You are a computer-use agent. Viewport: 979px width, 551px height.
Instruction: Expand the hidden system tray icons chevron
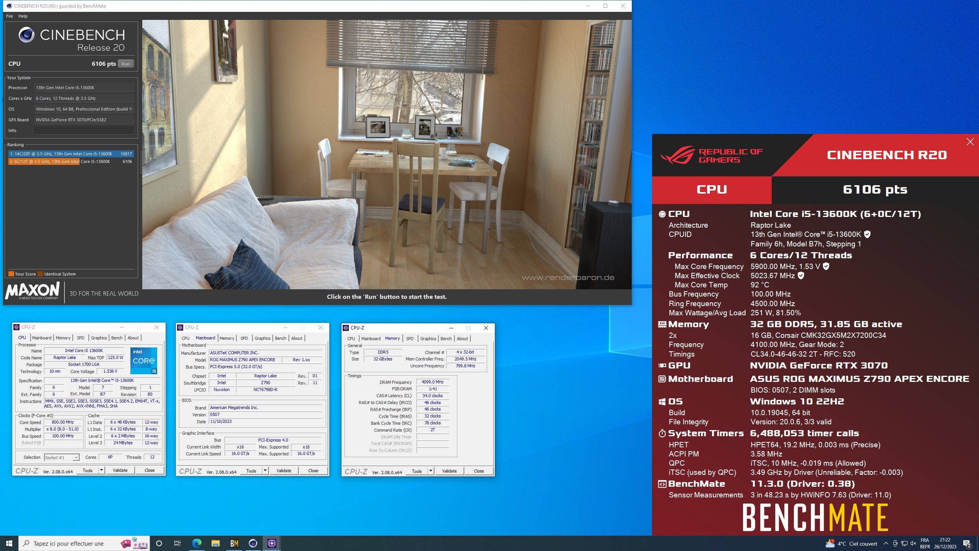[x=886, y=543]
